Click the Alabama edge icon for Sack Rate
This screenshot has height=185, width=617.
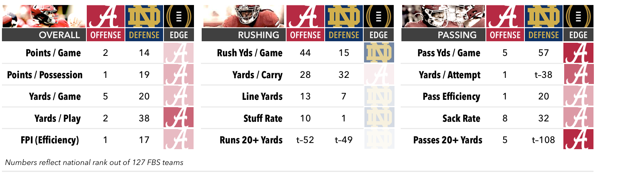(578, 118)
